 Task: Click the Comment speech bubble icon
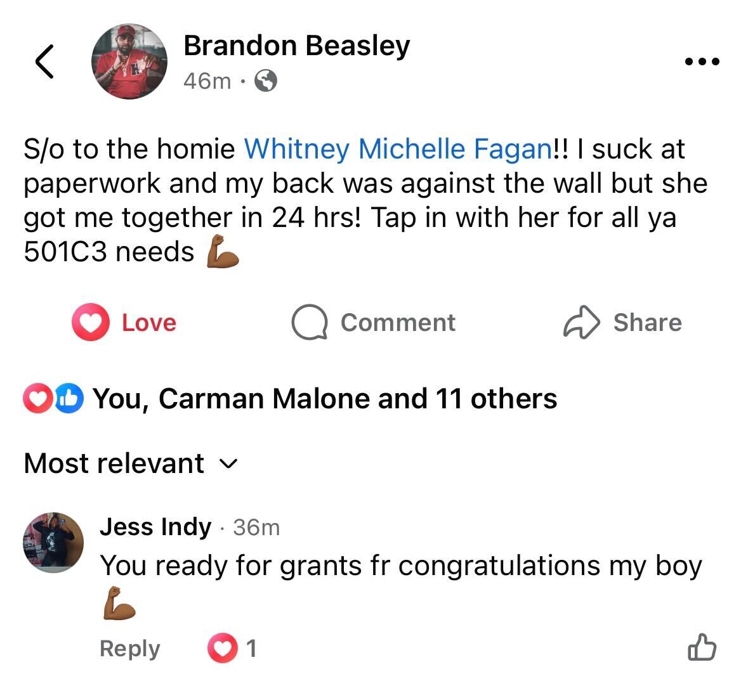[x=309, y=323]
